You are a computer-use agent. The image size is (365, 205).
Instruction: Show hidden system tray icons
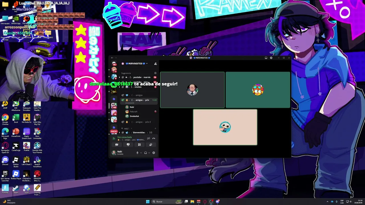pyautogui.click(x=328, y=202)
